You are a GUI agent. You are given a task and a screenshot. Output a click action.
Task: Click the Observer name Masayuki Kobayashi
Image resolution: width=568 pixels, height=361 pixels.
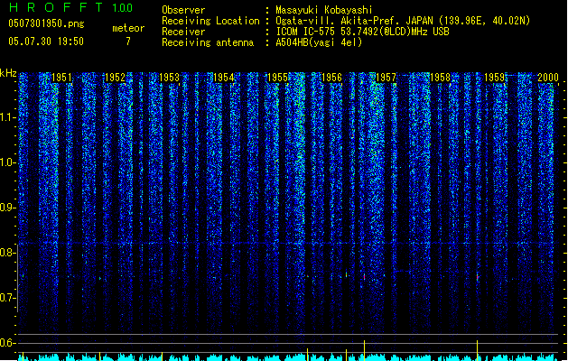pyautogui.click(x=324, y=10)
